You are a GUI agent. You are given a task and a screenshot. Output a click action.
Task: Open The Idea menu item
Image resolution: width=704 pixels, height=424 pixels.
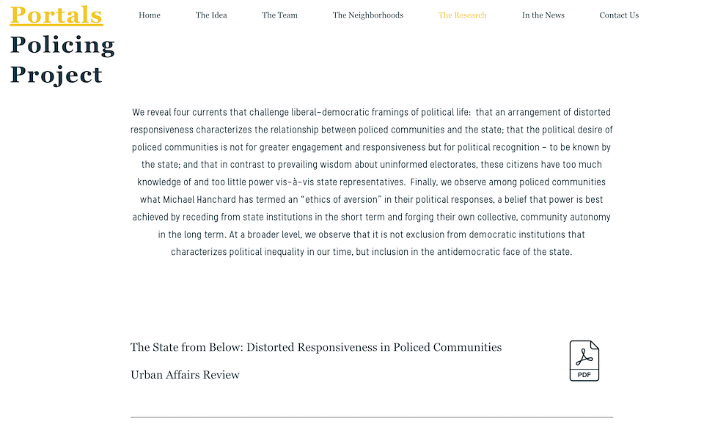click(211, 15)
